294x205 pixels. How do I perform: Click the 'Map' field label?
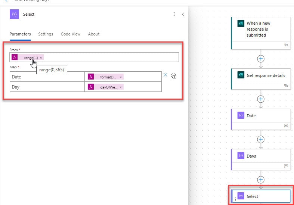tap(13, 67)
